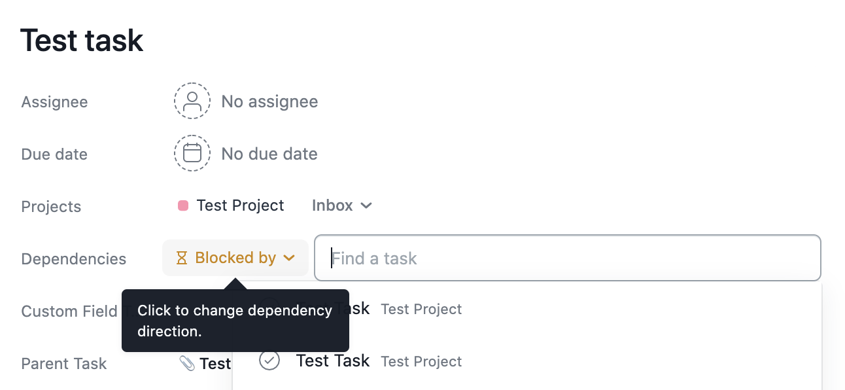Click the Dependencies field label
Image resolution: width=845 pixels, height=390 pixels.
point(73,259)
